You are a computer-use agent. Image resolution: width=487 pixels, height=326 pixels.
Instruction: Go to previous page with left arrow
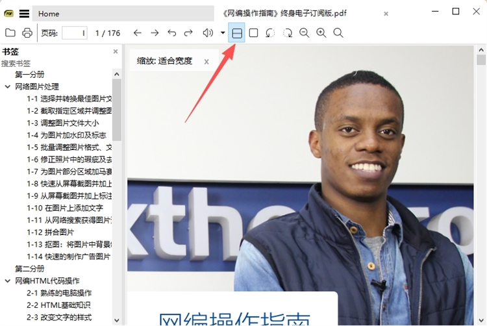(137, 33)
